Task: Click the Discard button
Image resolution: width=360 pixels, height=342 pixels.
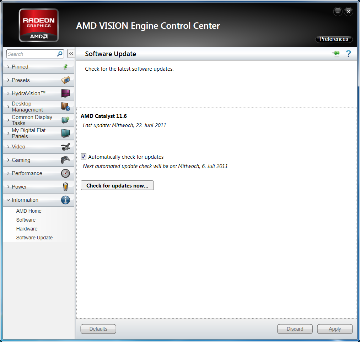Action: click(295, 329)
